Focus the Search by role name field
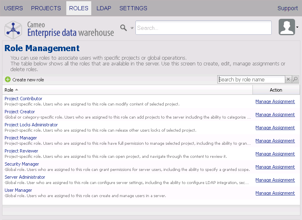This screenshot has width=302, height=220. click(251, 80)
